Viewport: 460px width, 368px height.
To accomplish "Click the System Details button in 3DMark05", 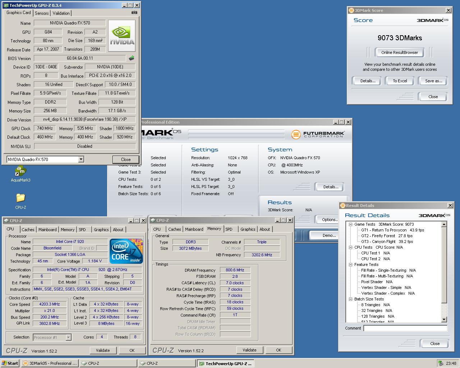I will [331, 187].
